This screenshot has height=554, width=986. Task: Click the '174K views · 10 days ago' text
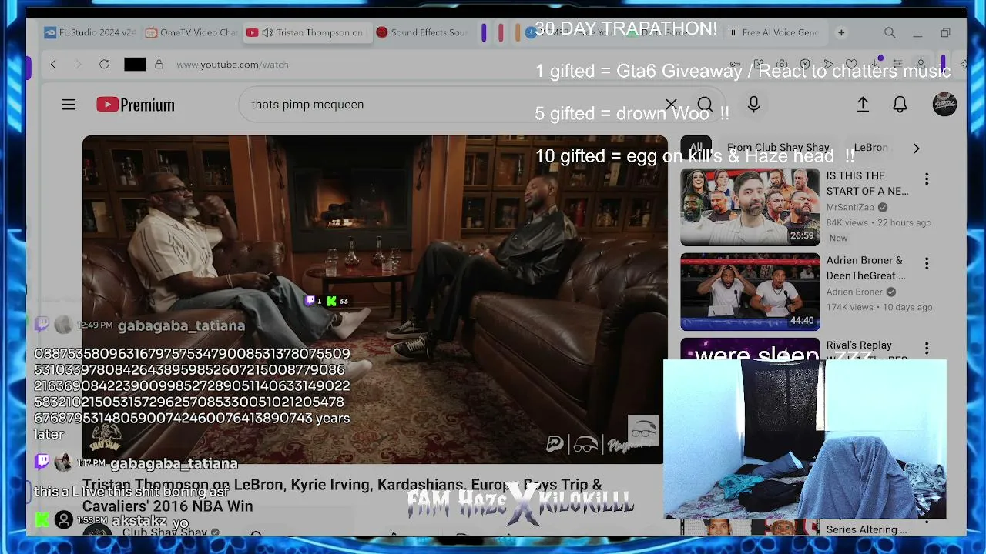point(880,308)
